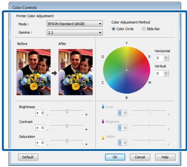Select the Color Circle radio button
The image size is (187, 167).
[x=113, y=29]
